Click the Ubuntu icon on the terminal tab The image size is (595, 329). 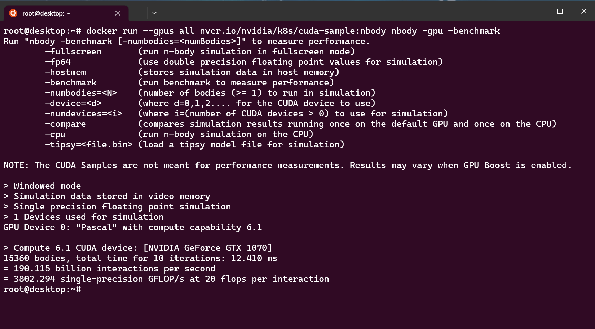coord(13,13)
